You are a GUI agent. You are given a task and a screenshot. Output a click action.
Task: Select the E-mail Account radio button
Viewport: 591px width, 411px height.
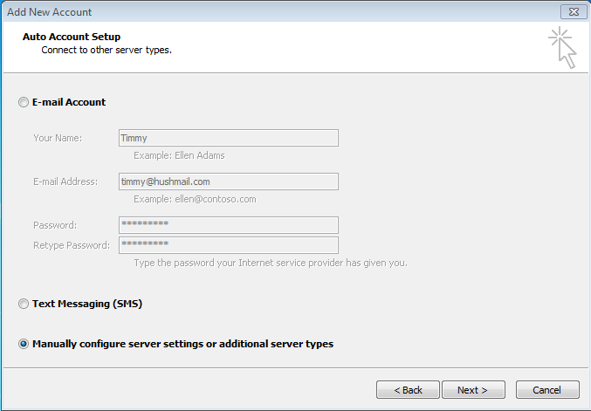click(24, 102)
